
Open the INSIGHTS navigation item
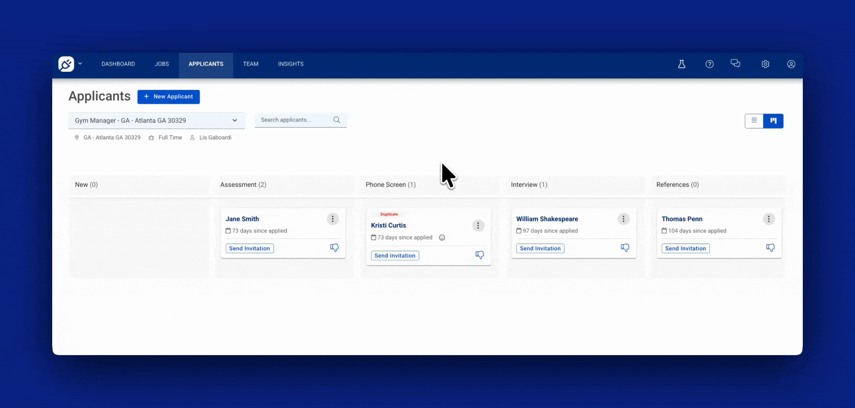(291, 64)
